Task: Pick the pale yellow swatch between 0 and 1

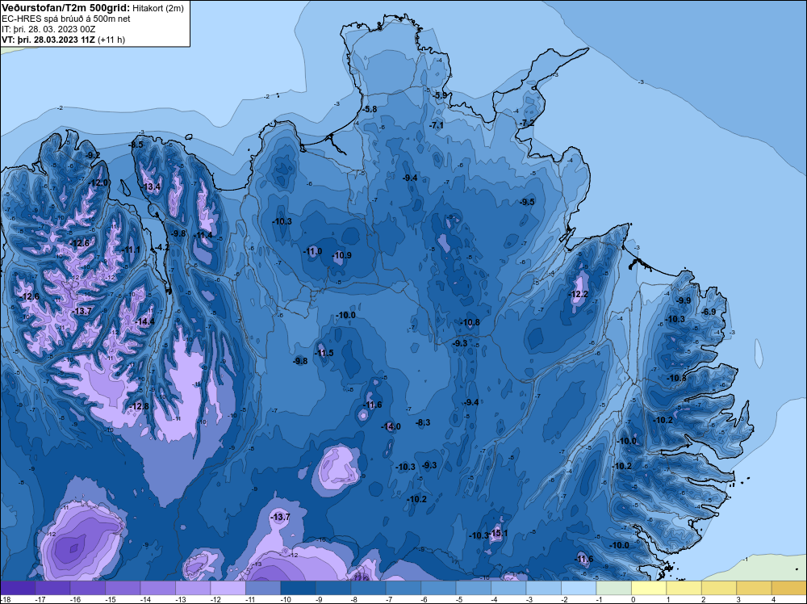Action: pos(649,588)
